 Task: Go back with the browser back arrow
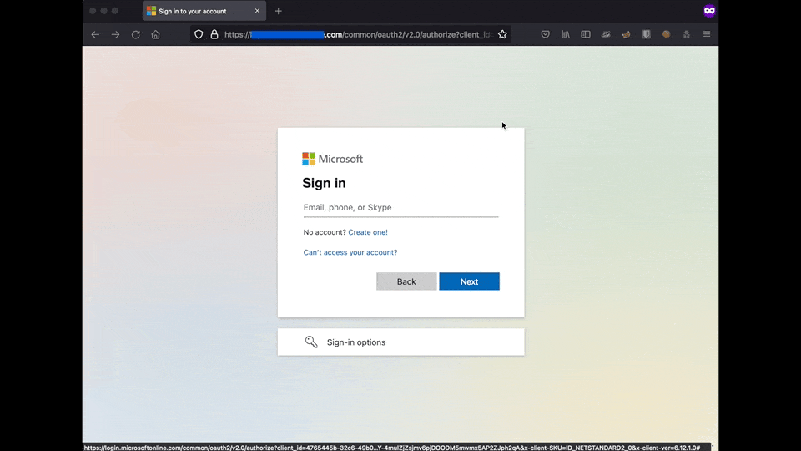pyautogui.click(x=95, y=35)
